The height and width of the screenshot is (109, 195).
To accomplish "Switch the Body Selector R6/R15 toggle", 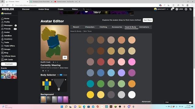I will coord(61,75).
